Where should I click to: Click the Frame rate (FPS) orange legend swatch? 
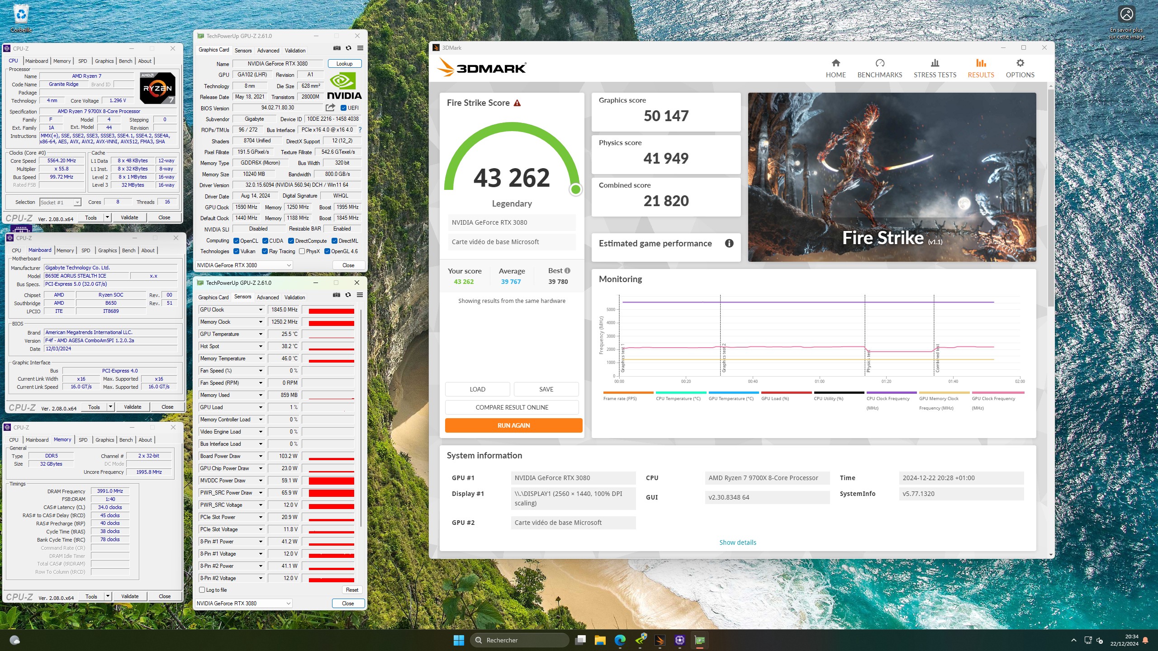pyautogui.click(x=628, y=392)
